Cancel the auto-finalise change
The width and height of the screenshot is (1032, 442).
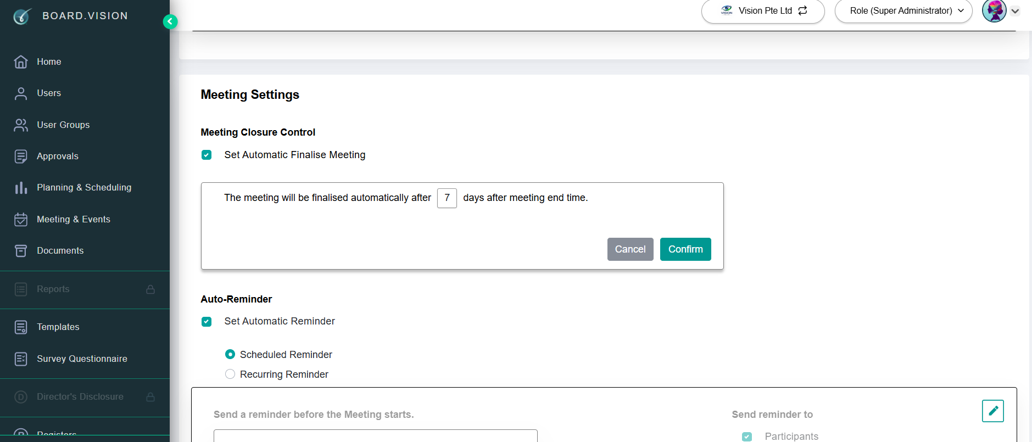click(630, 249)
